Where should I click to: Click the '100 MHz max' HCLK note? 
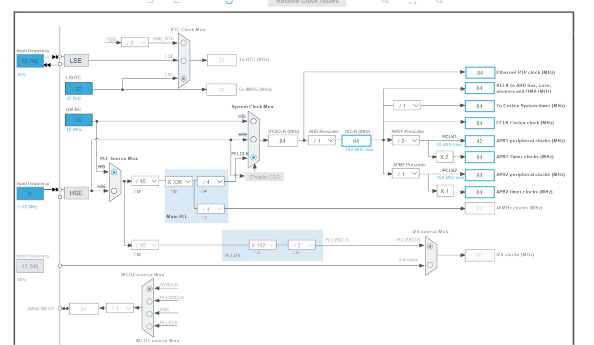(359, 150)
